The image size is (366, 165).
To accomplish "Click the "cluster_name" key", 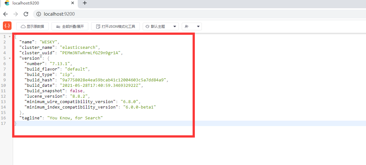I will pos(37,48).
